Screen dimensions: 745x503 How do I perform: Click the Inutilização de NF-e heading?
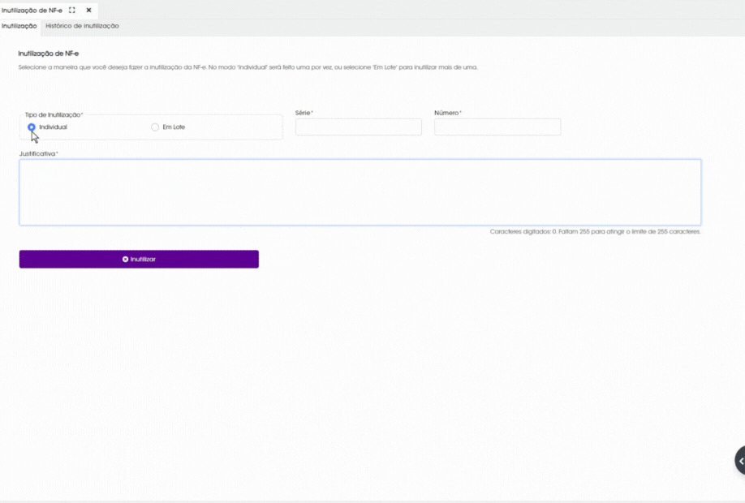click(x=49, y=54)
